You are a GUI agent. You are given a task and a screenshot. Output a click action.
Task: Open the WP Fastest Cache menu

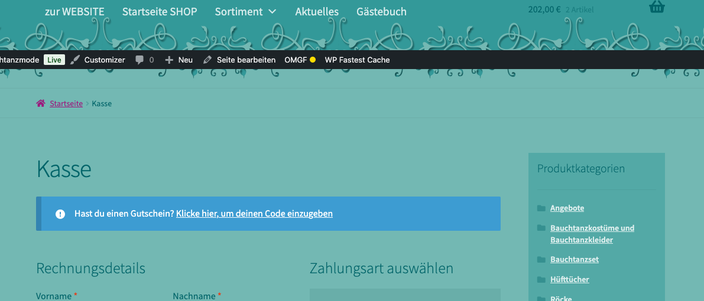357,60
